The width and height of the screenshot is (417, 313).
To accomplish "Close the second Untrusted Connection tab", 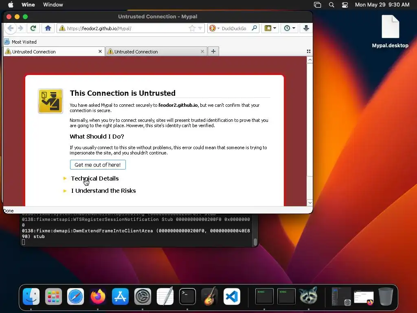I will click(x=202, y=51).
